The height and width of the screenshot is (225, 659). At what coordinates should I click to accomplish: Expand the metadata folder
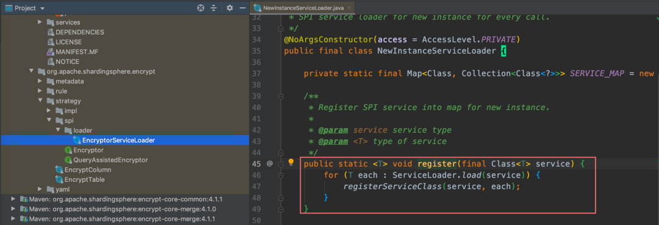point(40,81)
